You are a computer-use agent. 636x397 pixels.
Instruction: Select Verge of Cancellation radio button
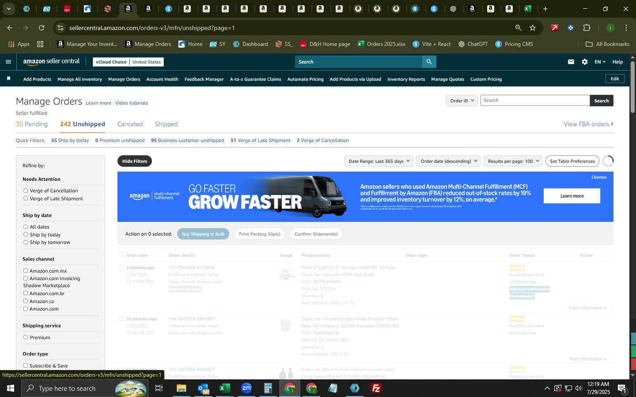point(26,191)
